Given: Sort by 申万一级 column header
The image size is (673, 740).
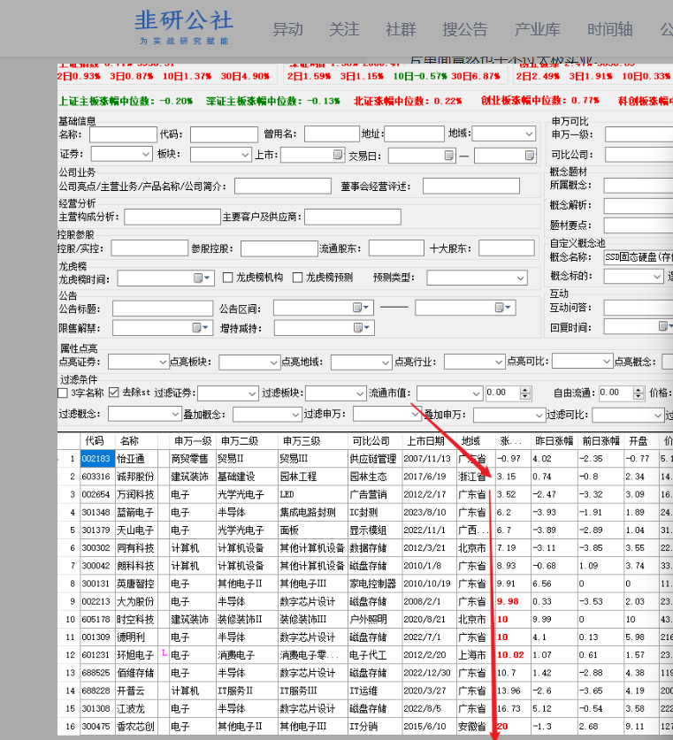Looking at the screenshot, I should (193, 441).
